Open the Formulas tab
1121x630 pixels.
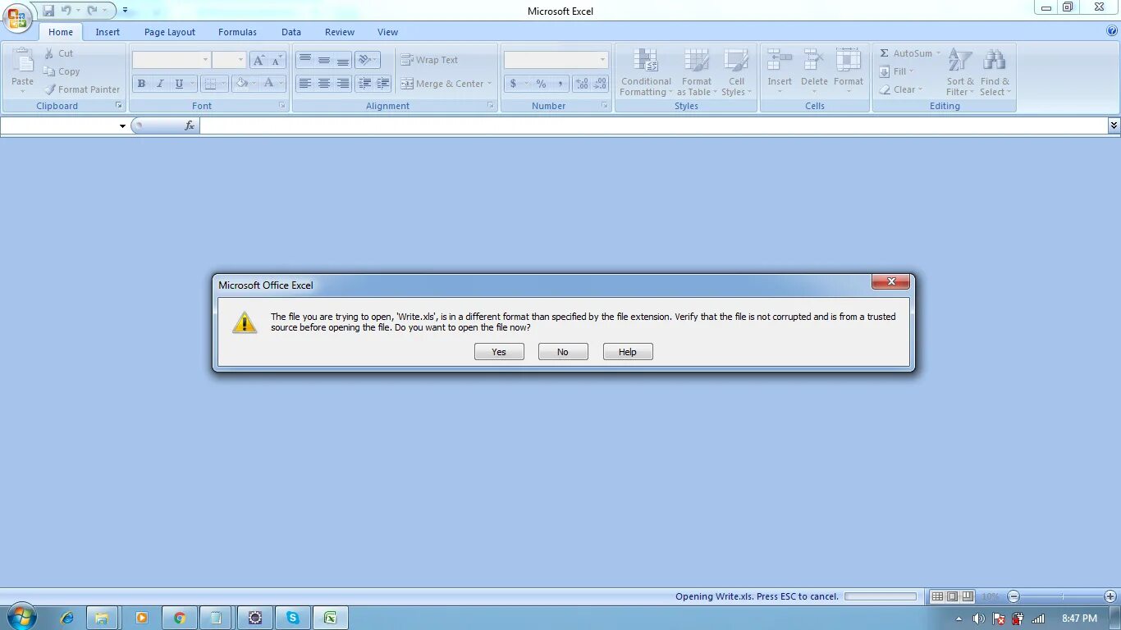point(237,32)
